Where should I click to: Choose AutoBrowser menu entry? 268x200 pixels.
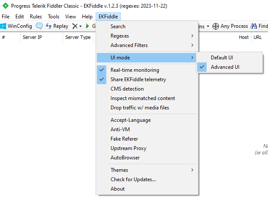pyautogui.click(x=148, y=158)
